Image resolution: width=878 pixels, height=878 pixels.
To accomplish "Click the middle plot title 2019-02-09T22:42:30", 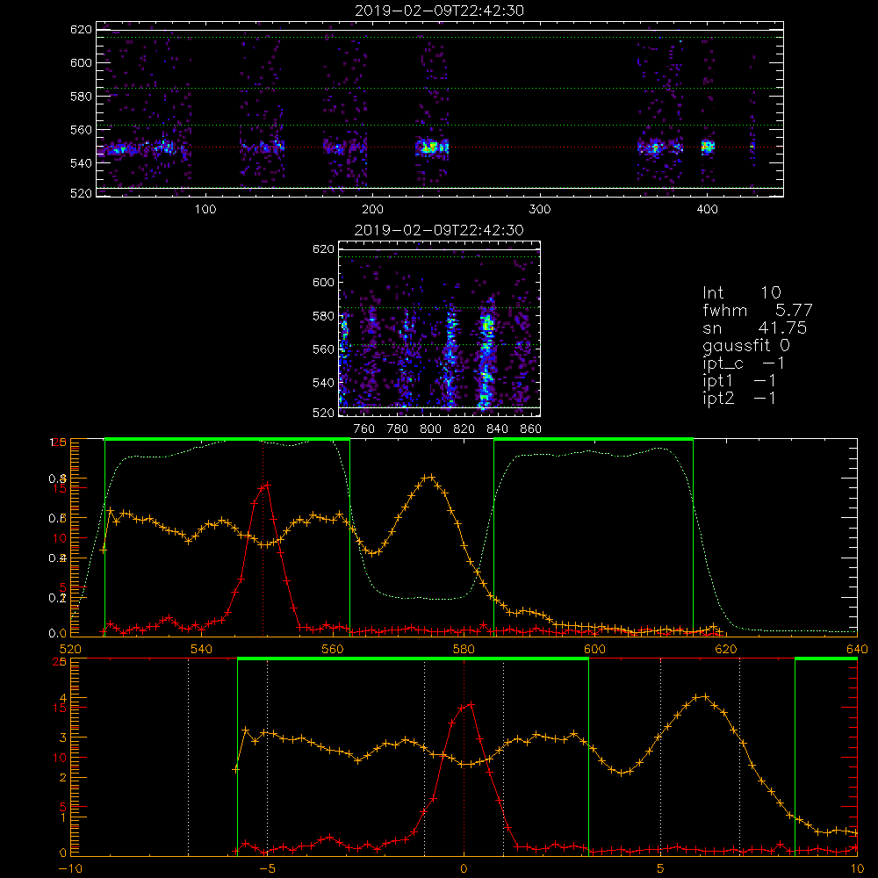I will click(x=440, y=230).
